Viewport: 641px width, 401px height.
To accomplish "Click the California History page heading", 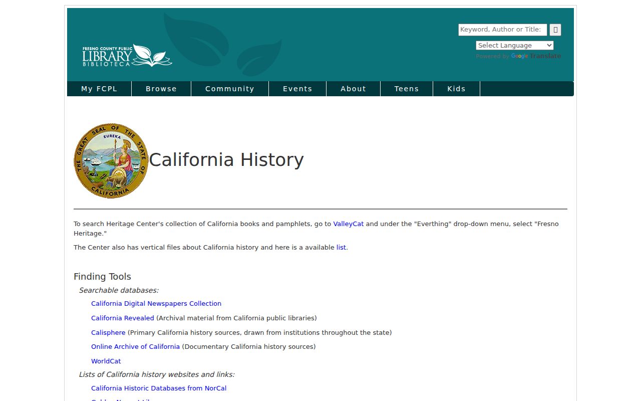I will 226,160.
